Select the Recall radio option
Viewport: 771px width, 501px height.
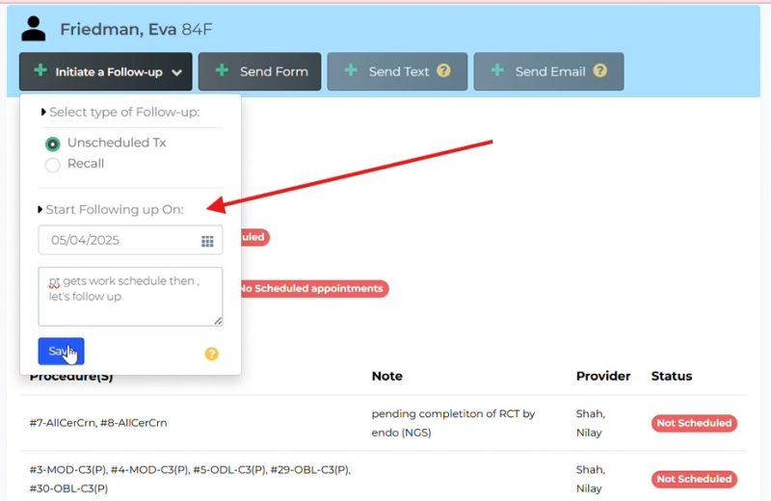pos(53,165)
